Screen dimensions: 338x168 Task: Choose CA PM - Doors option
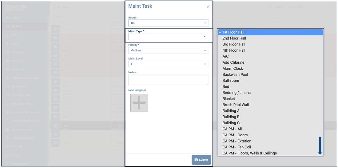[235, 135]
